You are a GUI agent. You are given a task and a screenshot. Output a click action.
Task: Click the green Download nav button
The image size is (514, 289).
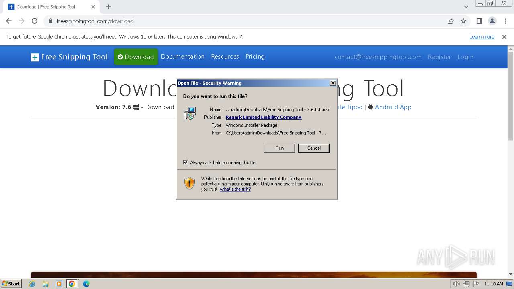136,57
